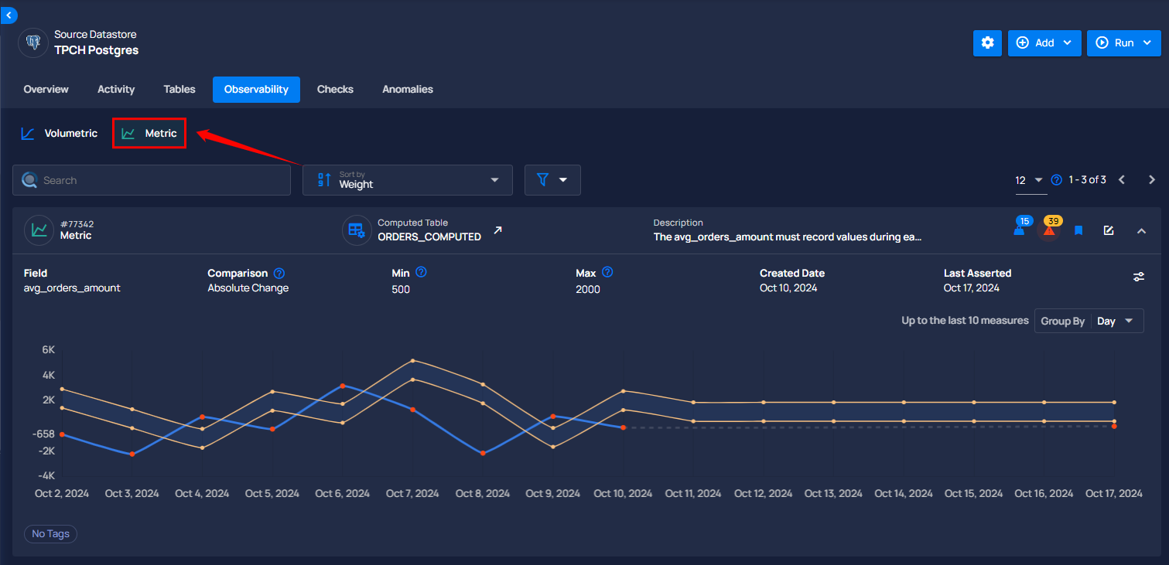Click the truncated description text
Screen dimensions: 1169x565
(788, 237)
